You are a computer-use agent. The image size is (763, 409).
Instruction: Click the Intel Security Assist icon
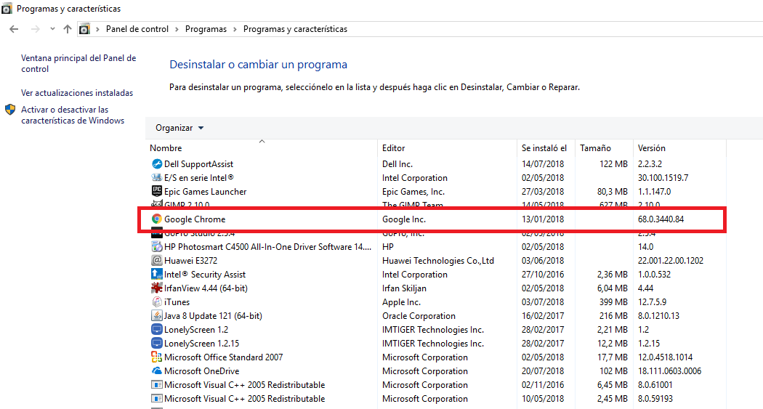(156, 275)
